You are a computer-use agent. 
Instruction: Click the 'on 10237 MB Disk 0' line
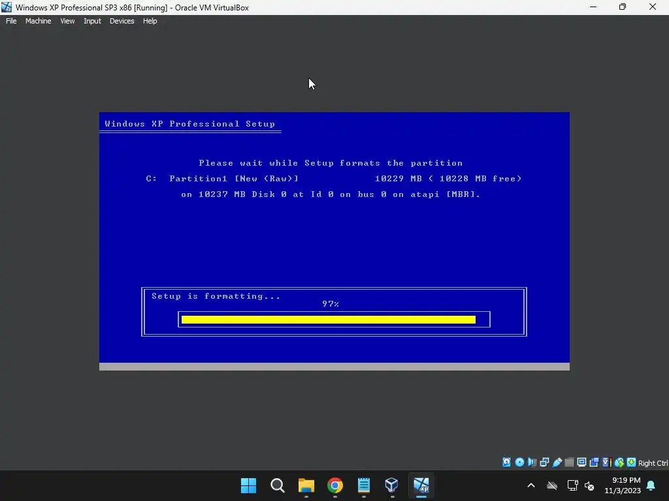coord(331,194)
